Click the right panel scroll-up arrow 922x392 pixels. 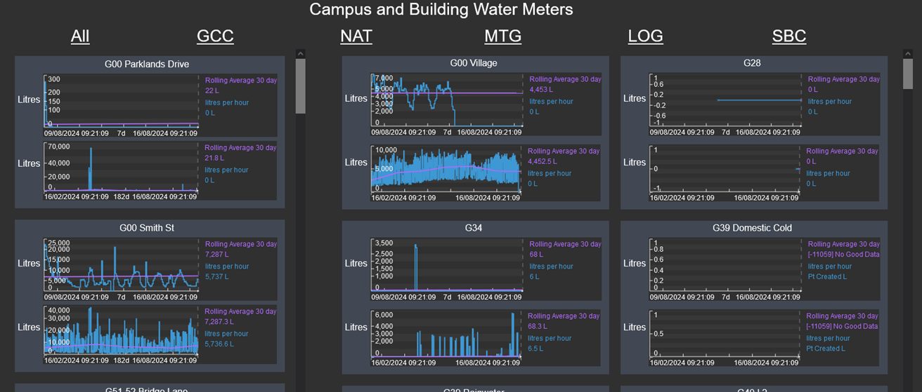tap(908, 53)
